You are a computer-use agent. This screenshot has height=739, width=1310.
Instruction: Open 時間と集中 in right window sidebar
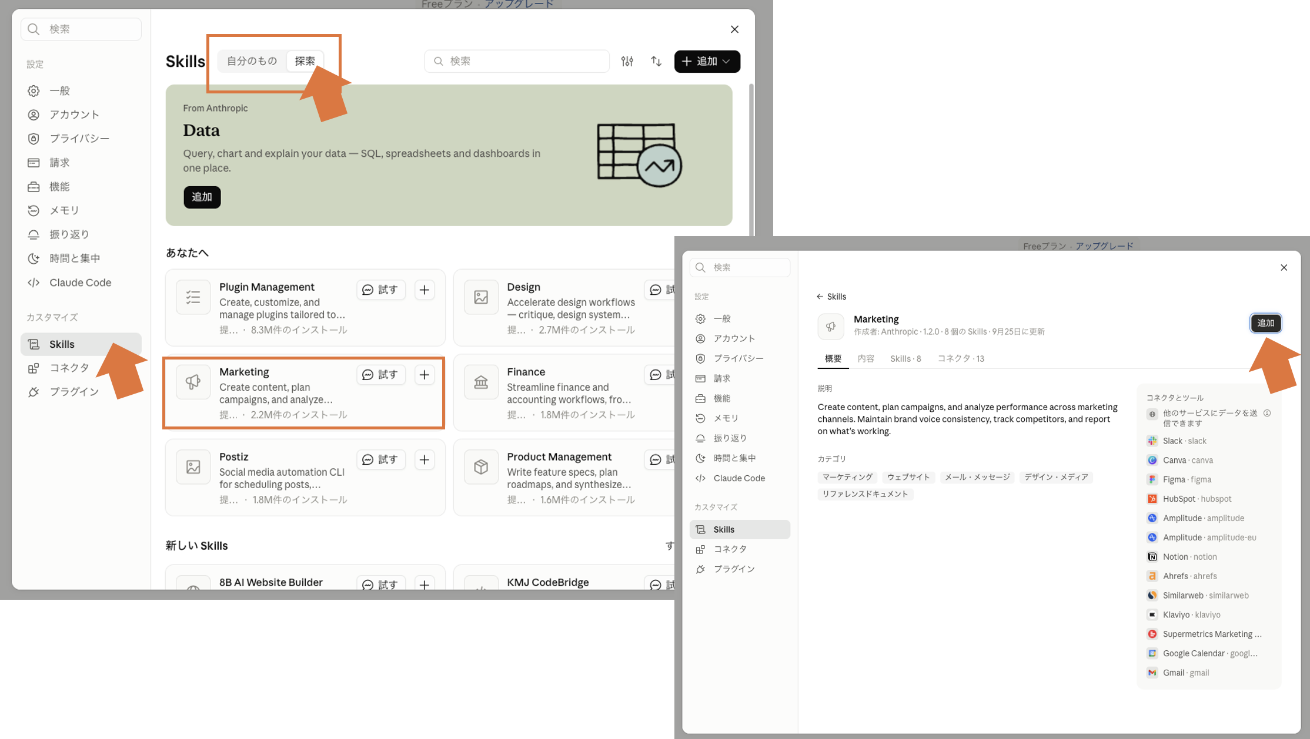[x=740, y=458]
